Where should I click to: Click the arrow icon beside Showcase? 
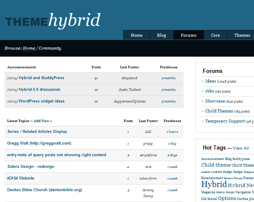click(x=202, y=101)
